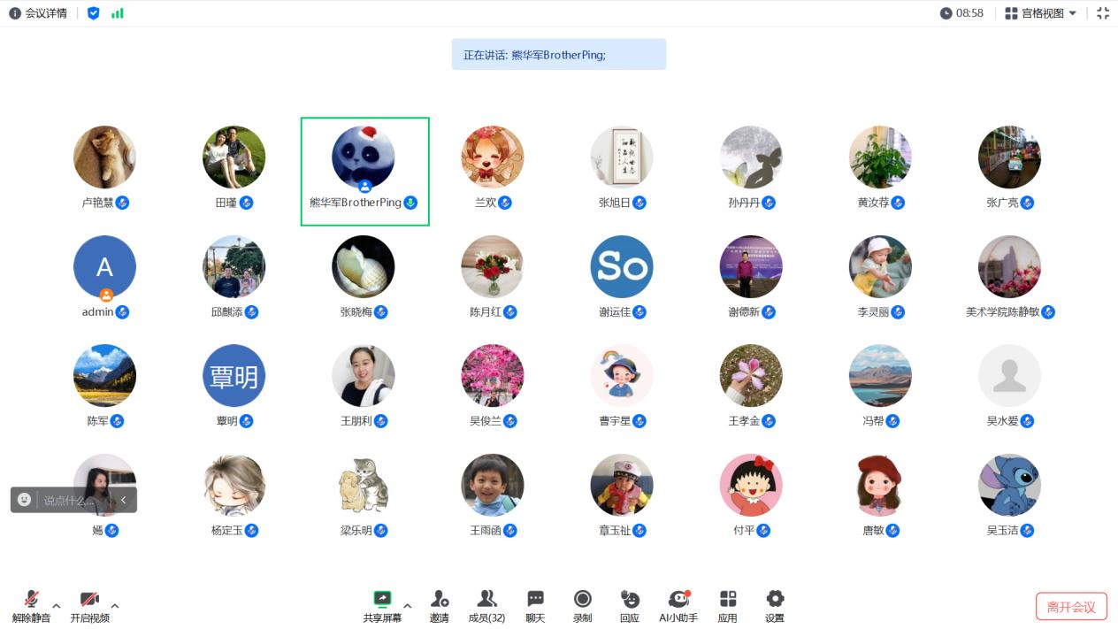Expand video options arrow beside 开启视频
The image size is (1118, 629).
115,606
